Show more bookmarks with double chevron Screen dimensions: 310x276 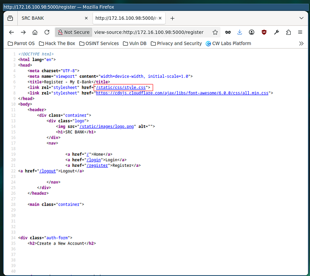pos(301,43)
